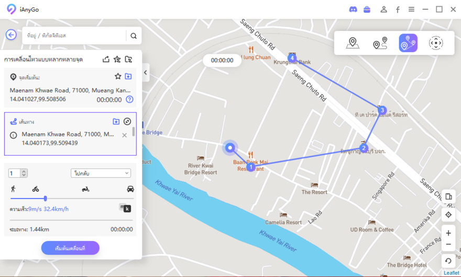Screen dimensions: 461x277
Task: Collapse the side panel arrow
Action: (145, 73)
